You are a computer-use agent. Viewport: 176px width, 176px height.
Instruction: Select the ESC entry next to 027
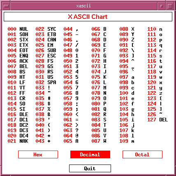52,56
